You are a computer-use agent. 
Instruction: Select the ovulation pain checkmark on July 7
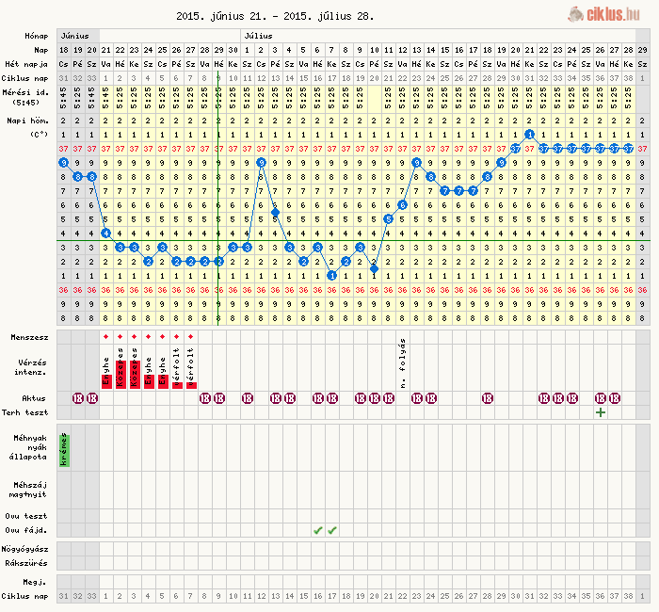331,530
